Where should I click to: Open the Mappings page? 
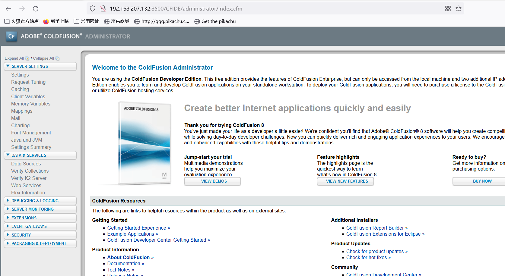pyautogui.click(x=22, y=111)
